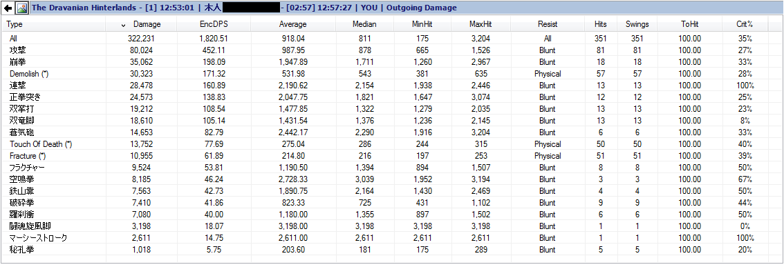Click average value 2,442.17

(x=293, y=132)
